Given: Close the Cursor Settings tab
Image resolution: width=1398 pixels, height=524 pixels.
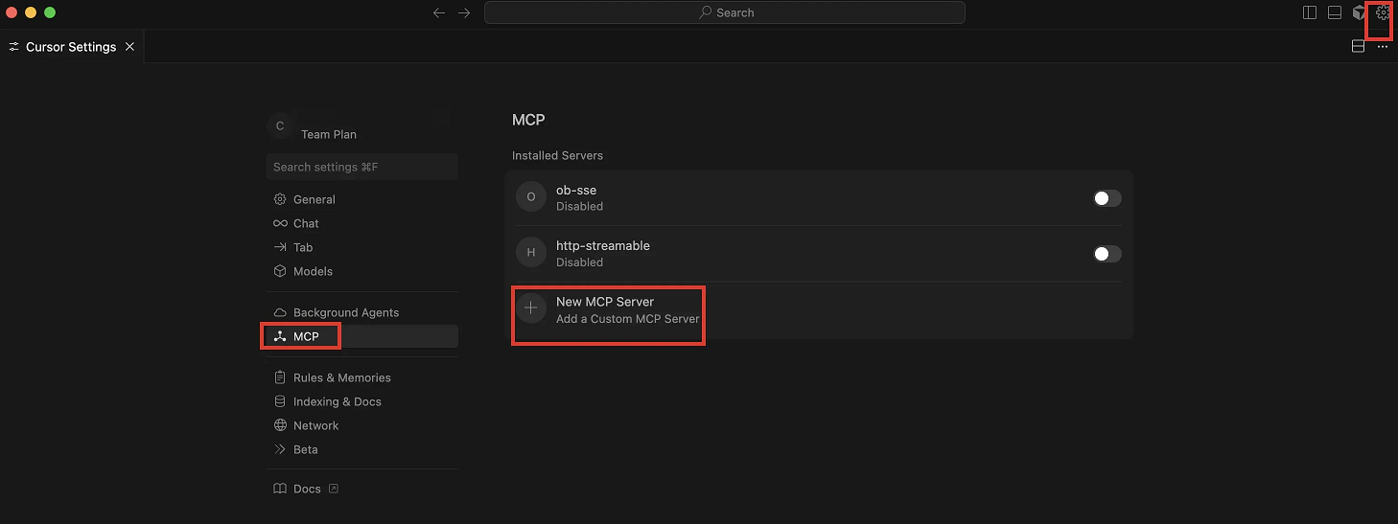Looking at the screenshot, I should click(129, 46).
